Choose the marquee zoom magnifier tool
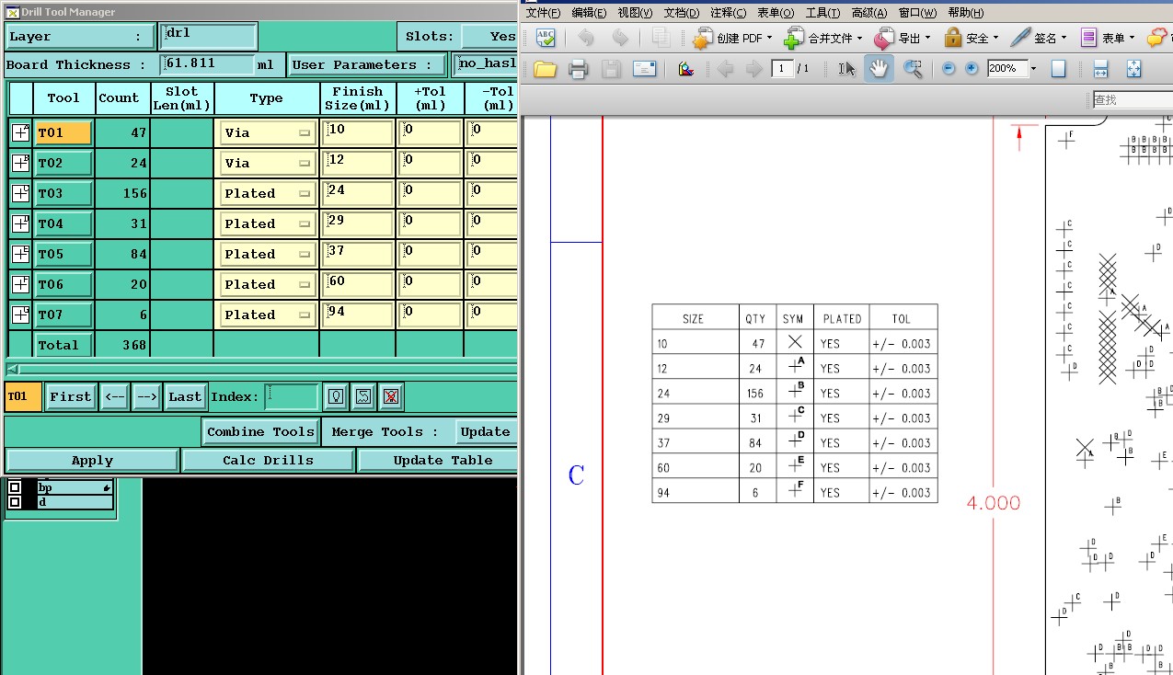 [x=913, y=69]
